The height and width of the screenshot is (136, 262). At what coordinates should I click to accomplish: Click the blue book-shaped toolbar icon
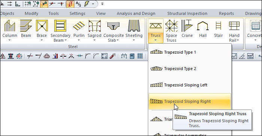[132, 56]
